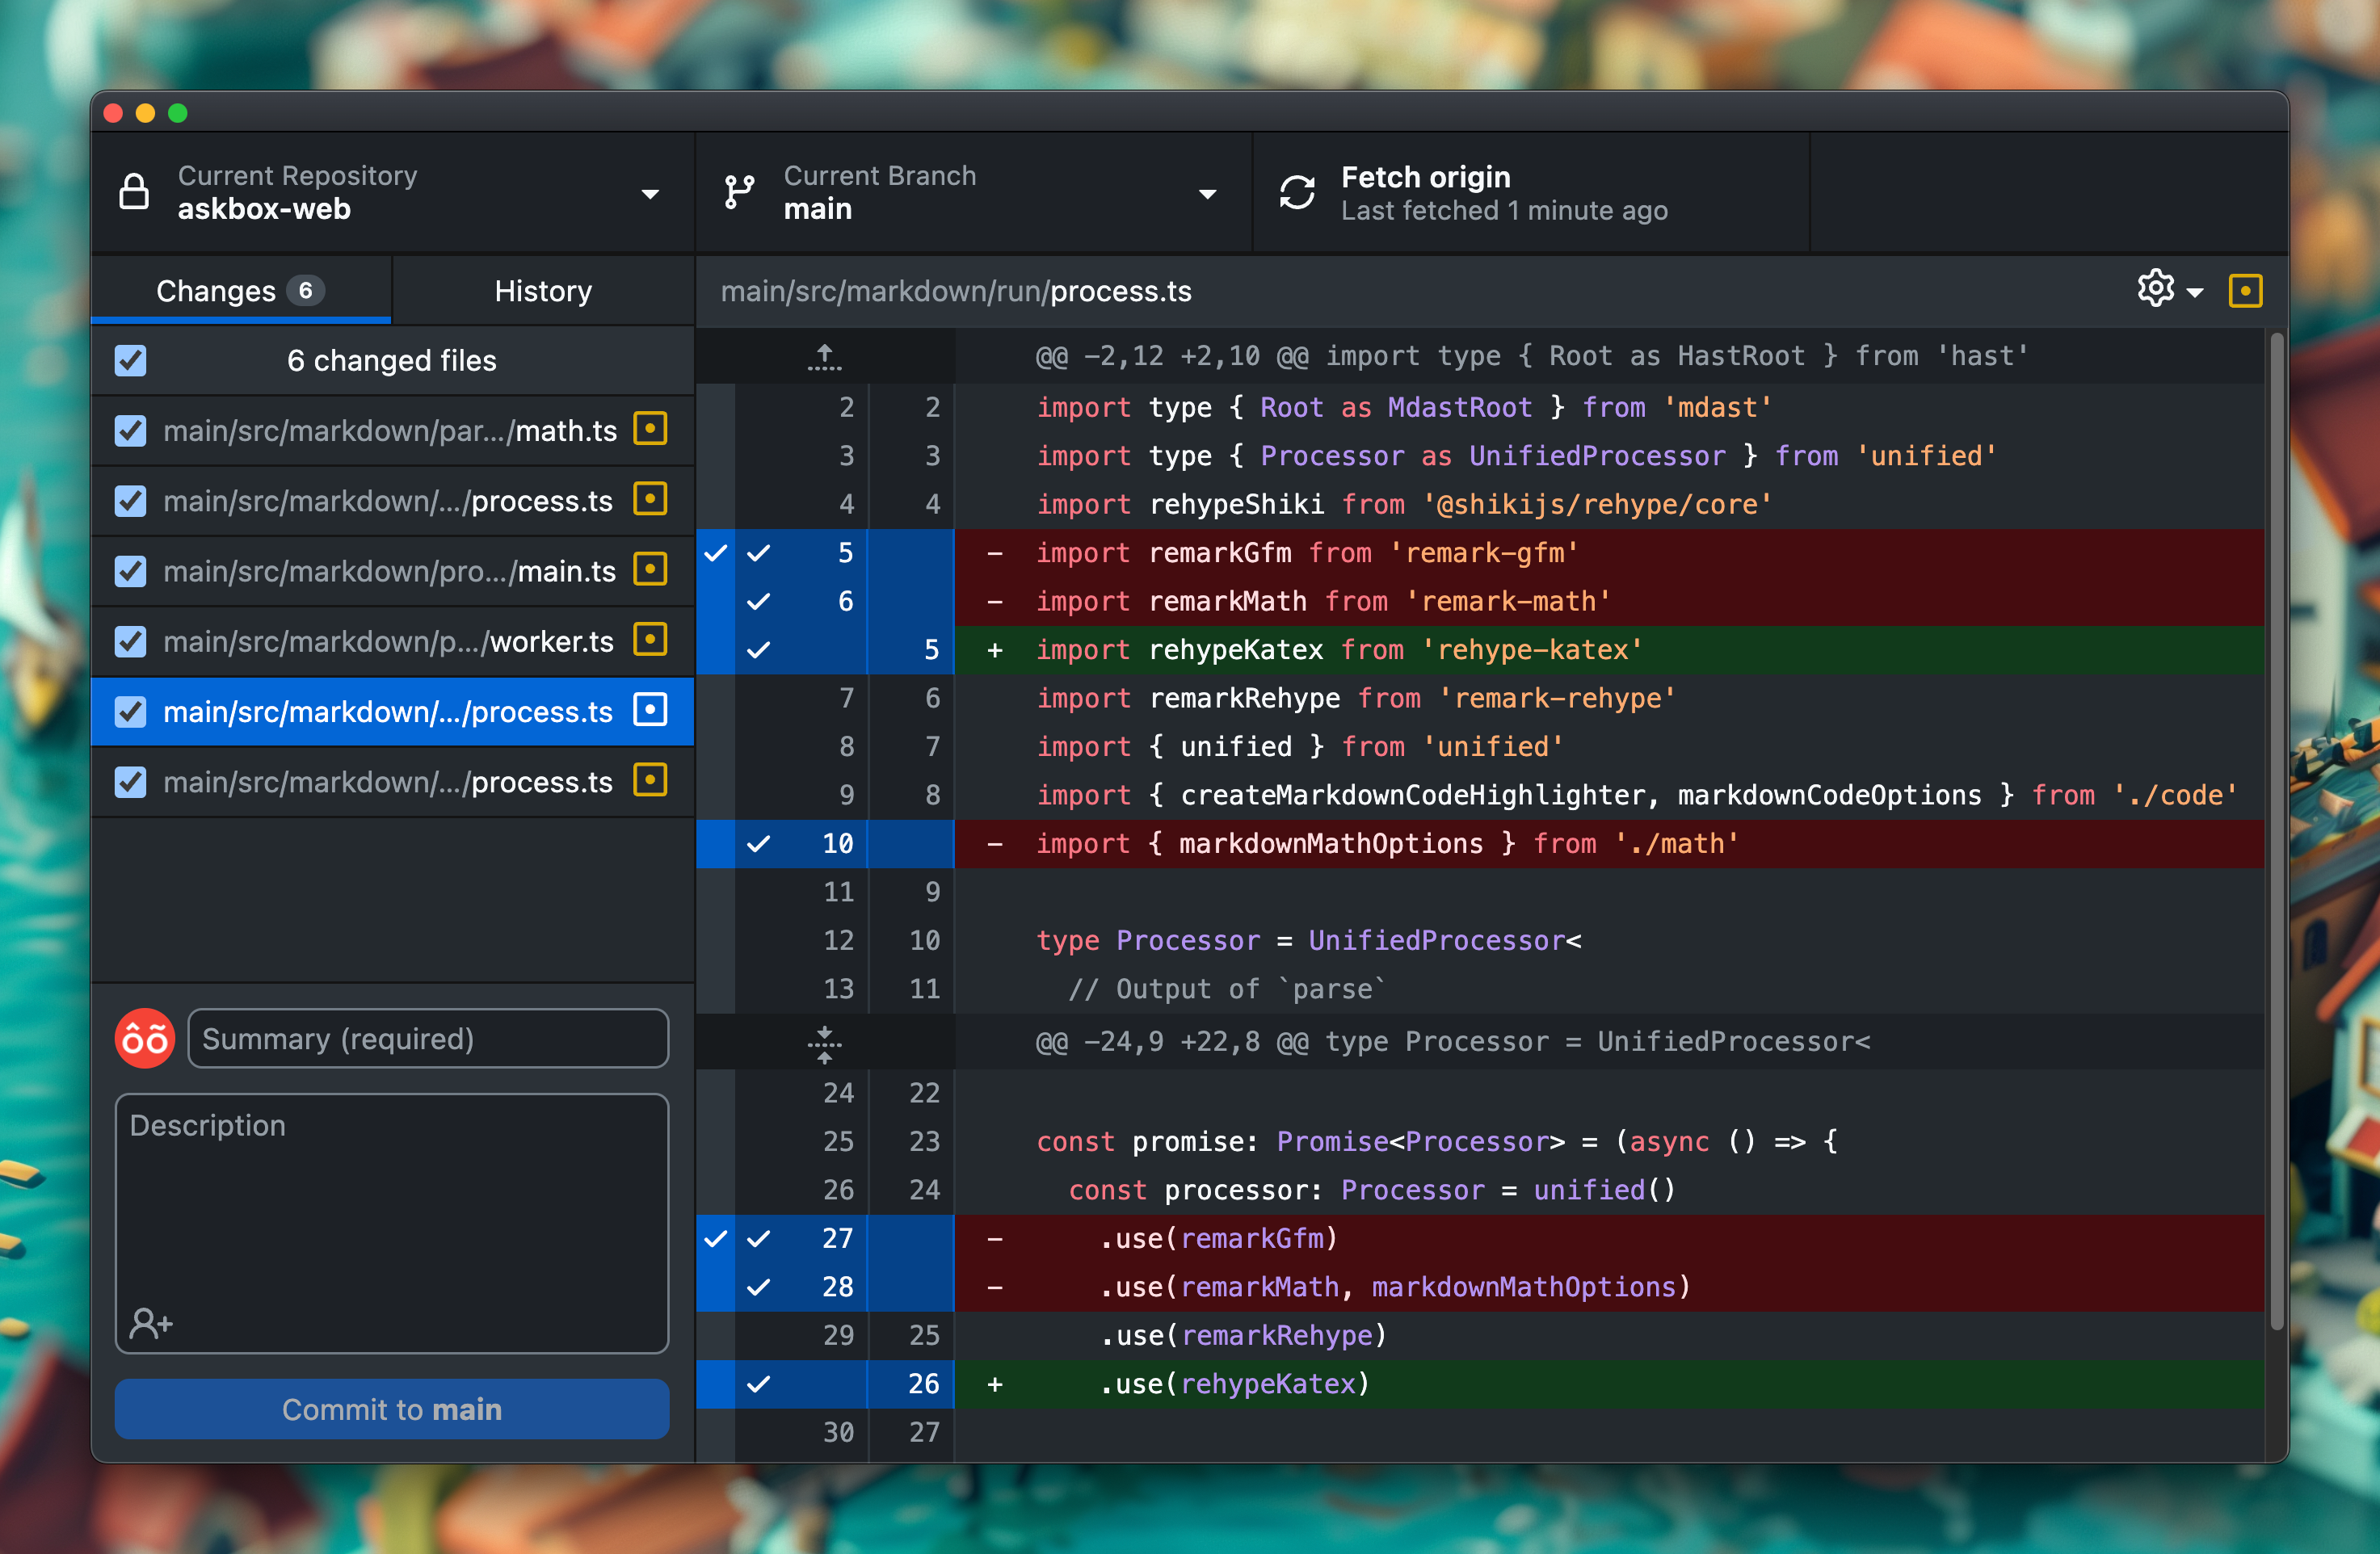Click Fetch origin button
This screenshot has width=2380, height=1554.
(1531, 192)
